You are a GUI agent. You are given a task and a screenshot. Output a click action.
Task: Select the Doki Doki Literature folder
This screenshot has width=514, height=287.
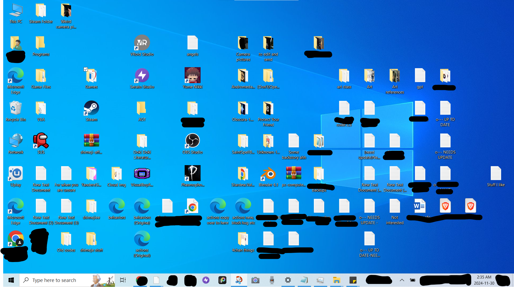(142, 146)
